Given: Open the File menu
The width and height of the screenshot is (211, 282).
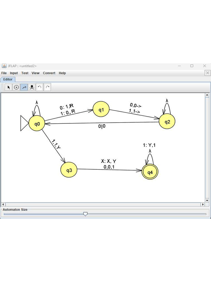Looking at the screenshot, I should [4, 73].
